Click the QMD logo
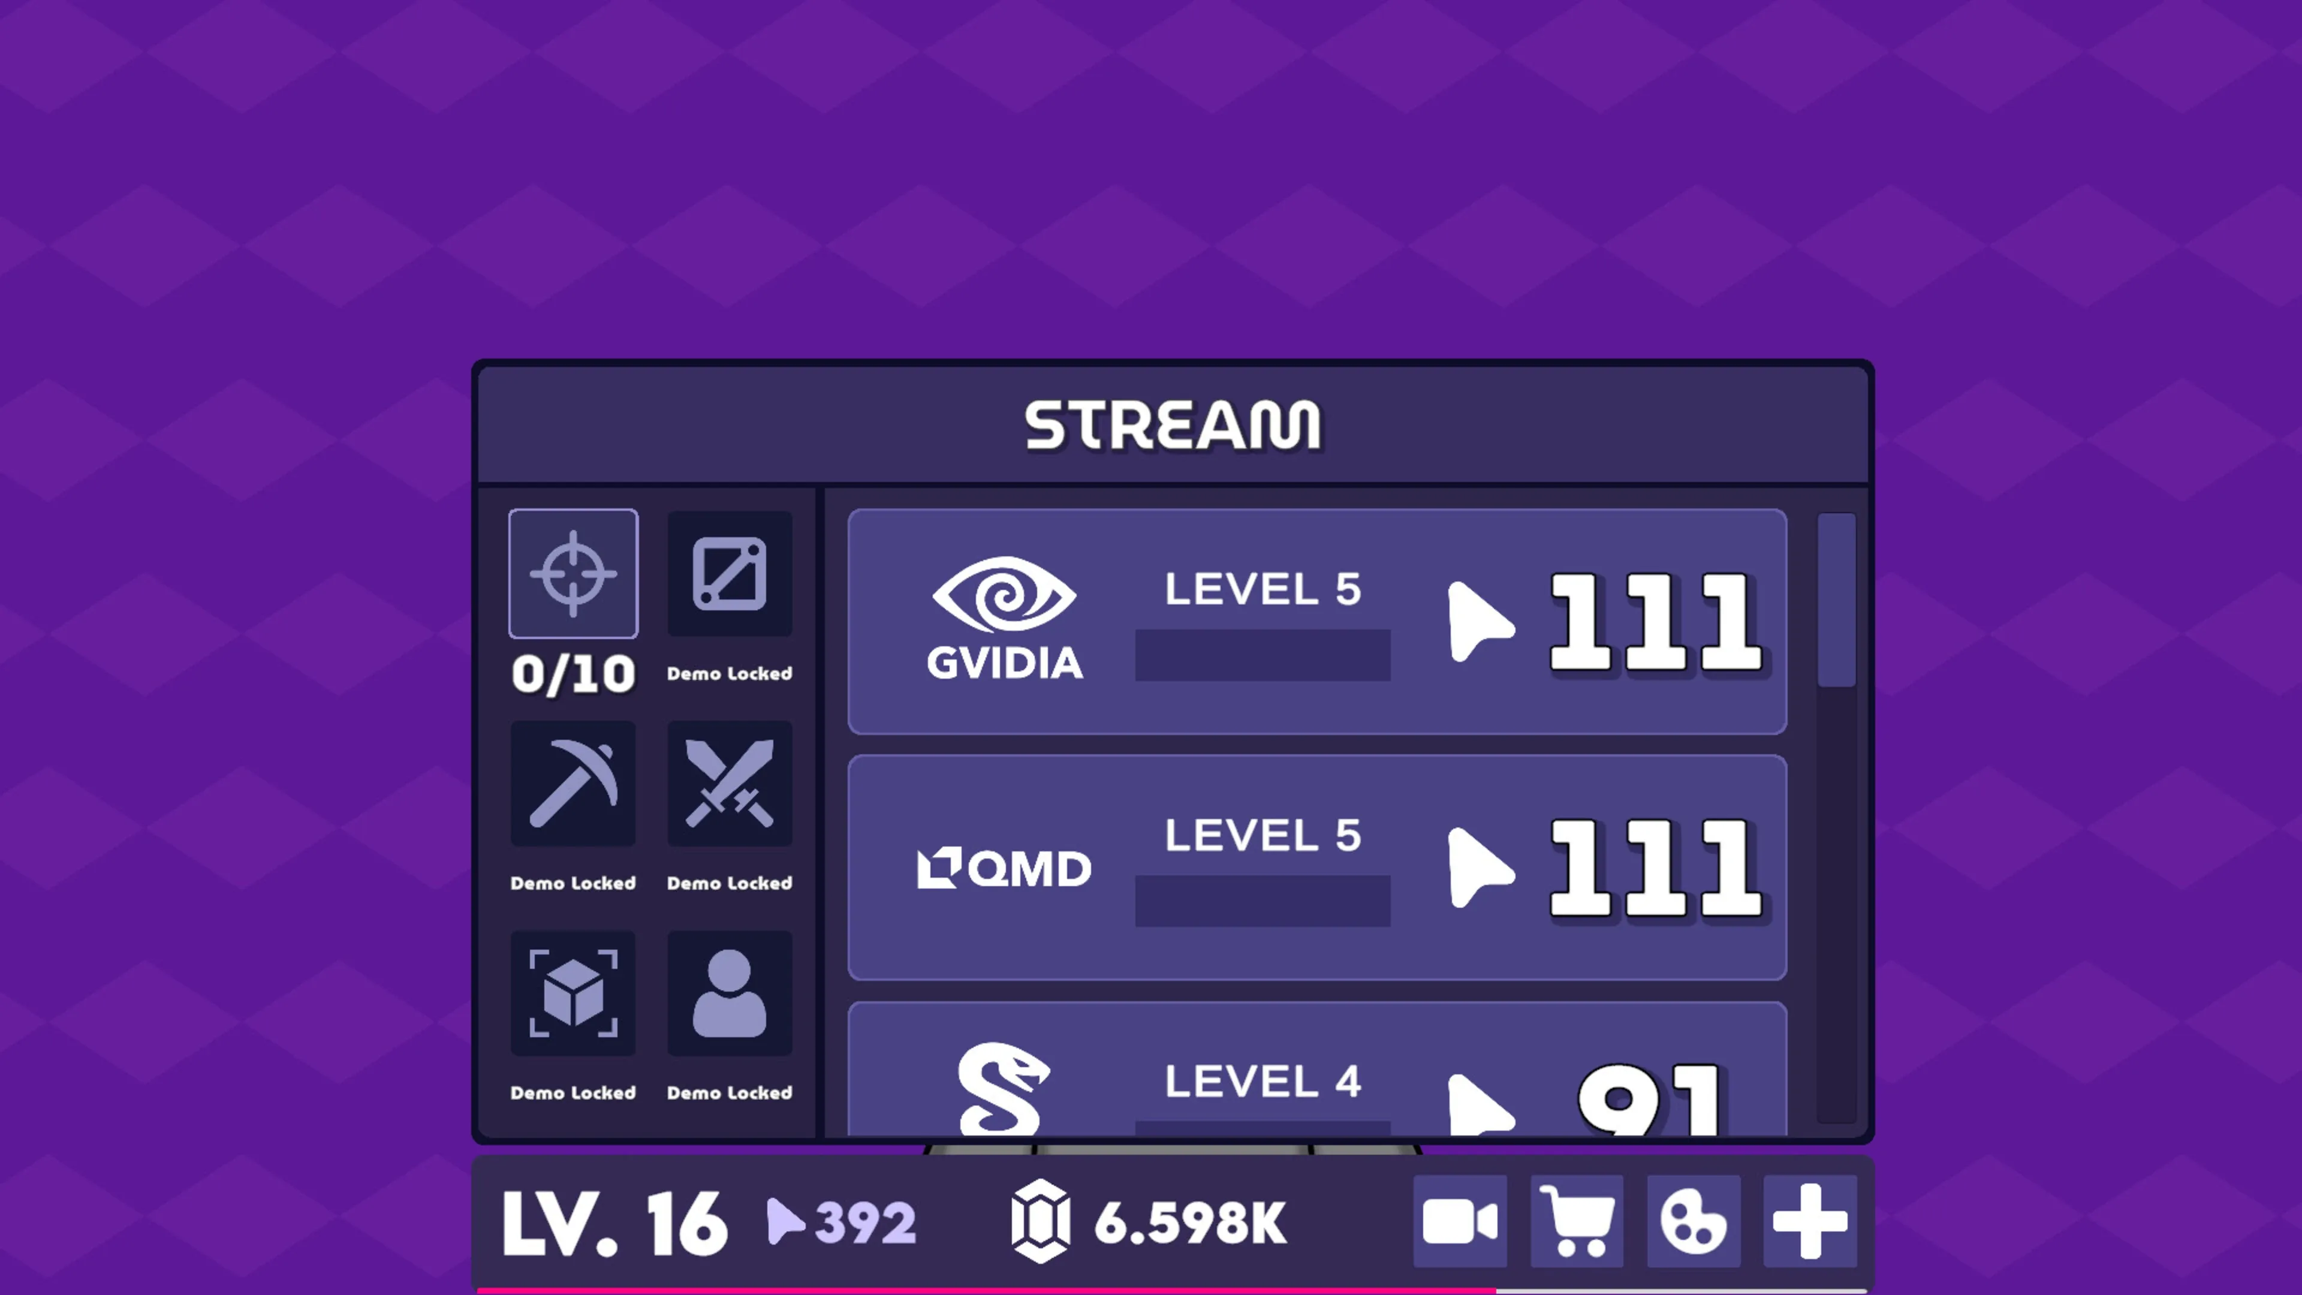This screenshot has height=1295, width=2302. pos(1005,868)
